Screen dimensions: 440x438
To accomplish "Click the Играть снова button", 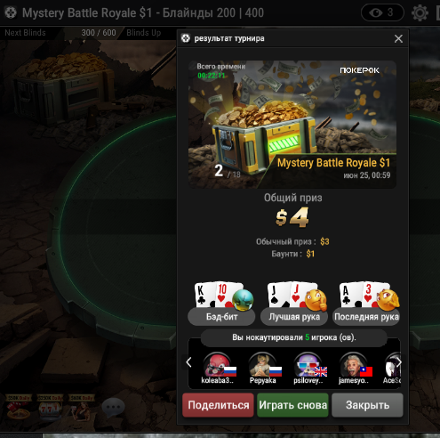I will click(292, 405).
